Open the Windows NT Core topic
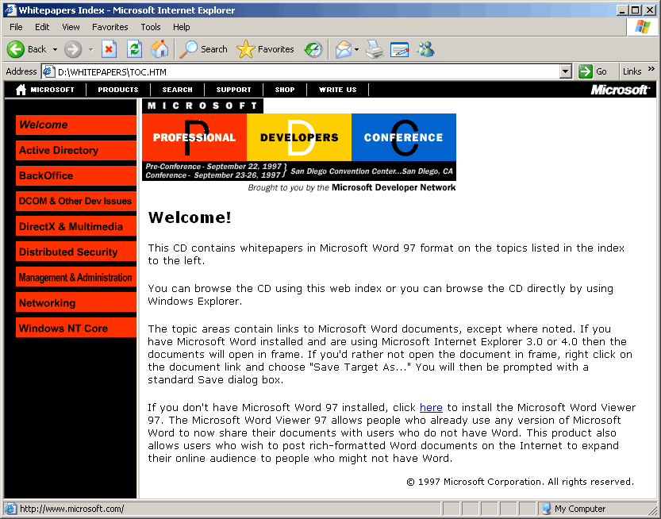 tap(76, 328)
